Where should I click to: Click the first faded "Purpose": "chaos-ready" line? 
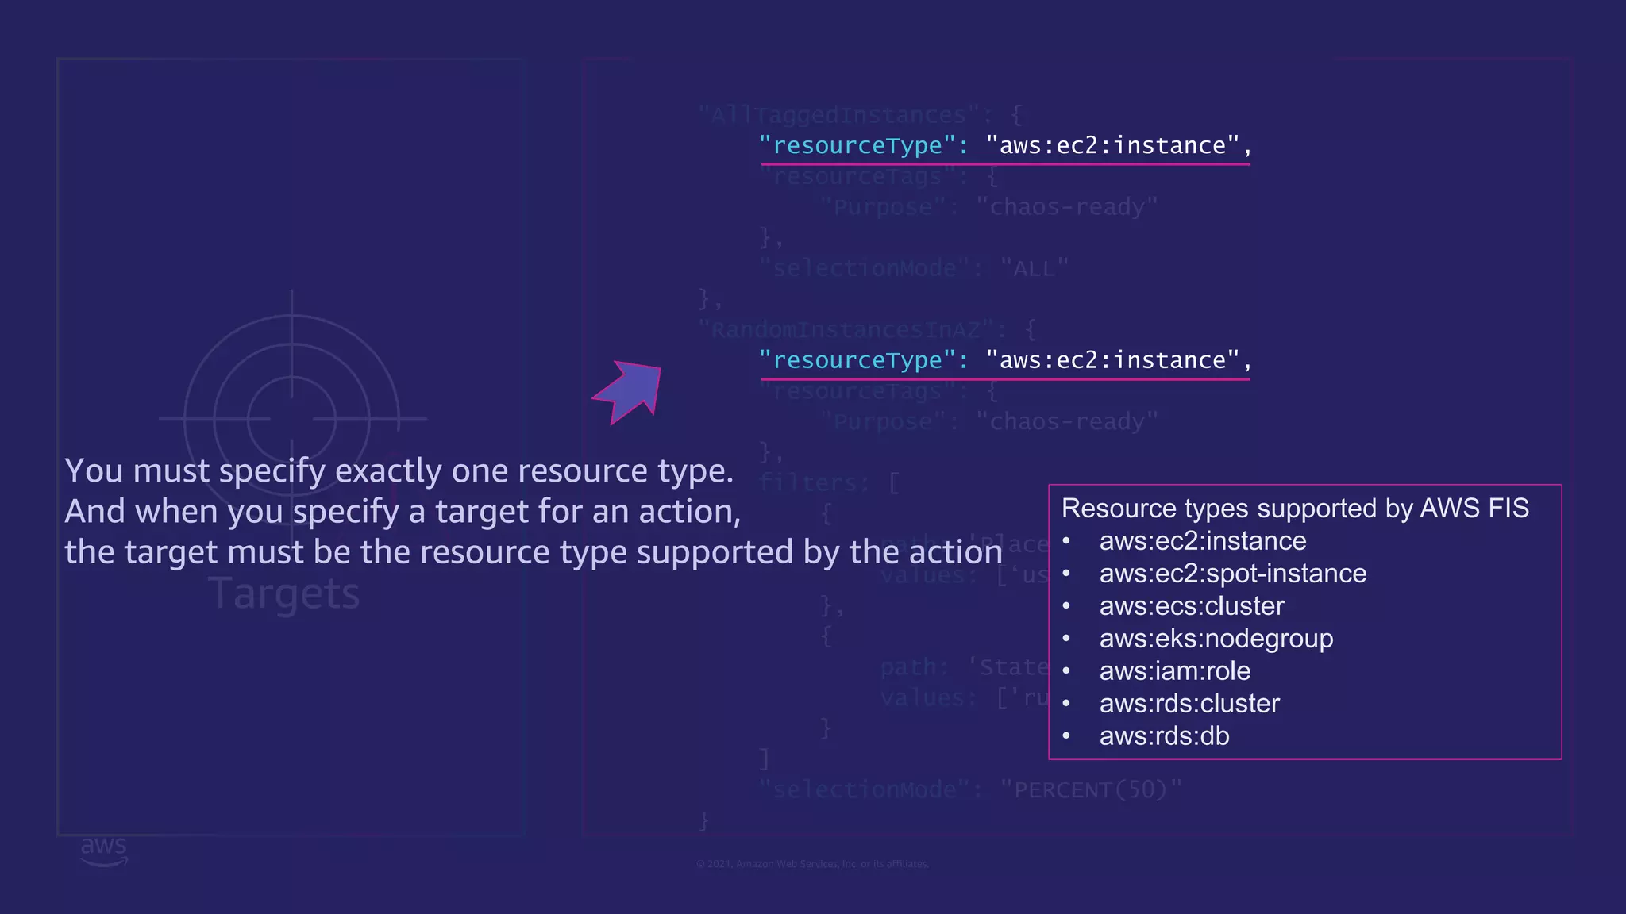coord(988,208)
